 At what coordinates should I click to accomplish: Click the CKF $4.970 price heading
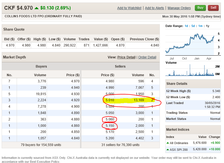(x=18, y=8)
